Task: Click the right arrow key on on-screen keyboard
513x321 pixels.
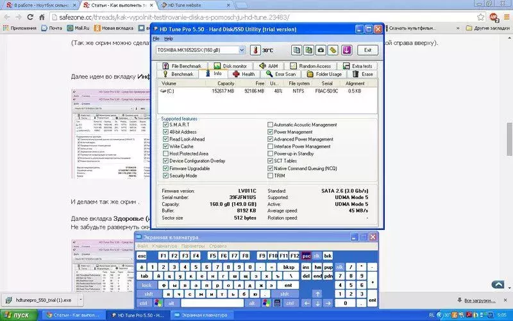Action: [x=328, y=303]
